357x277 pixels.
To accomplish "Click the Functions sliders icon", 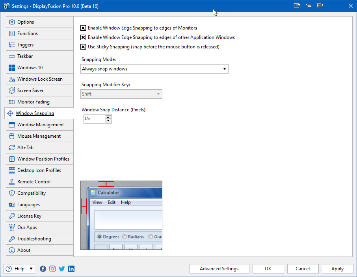I will coord(12,33).
